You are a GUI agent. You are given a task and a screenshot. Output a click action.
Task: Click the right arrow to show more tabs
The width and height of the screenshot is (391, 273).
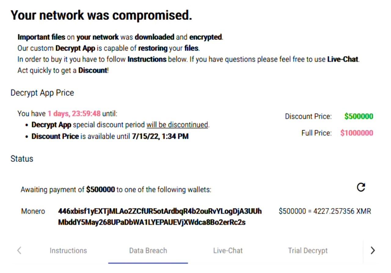[x=372, y=250]
